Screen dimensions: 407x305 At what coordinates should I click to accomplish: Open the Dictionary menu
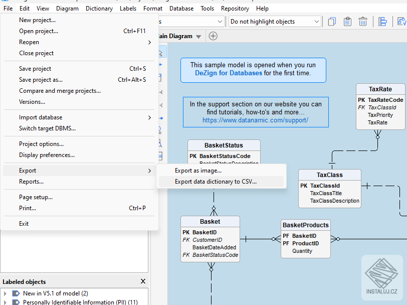pyautogui.click(x=99, y=9)
